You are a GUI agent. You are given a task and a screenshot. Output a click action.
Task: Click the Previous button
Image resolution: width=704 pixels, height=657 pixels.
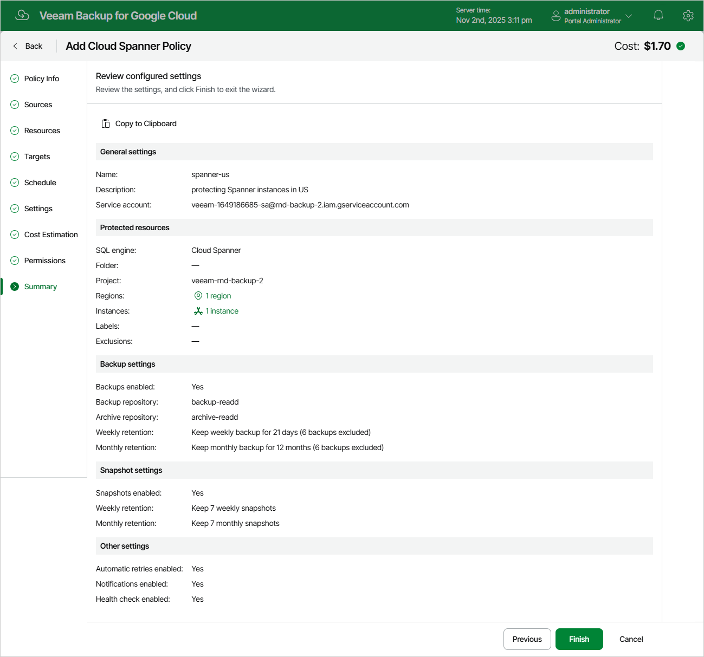coord(527,639)
